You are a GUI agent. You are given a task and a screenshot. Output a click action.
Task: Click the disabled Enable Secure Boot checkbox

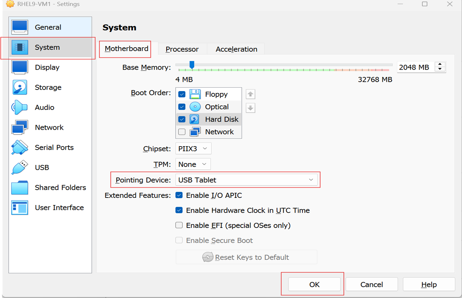pos(179,240)
